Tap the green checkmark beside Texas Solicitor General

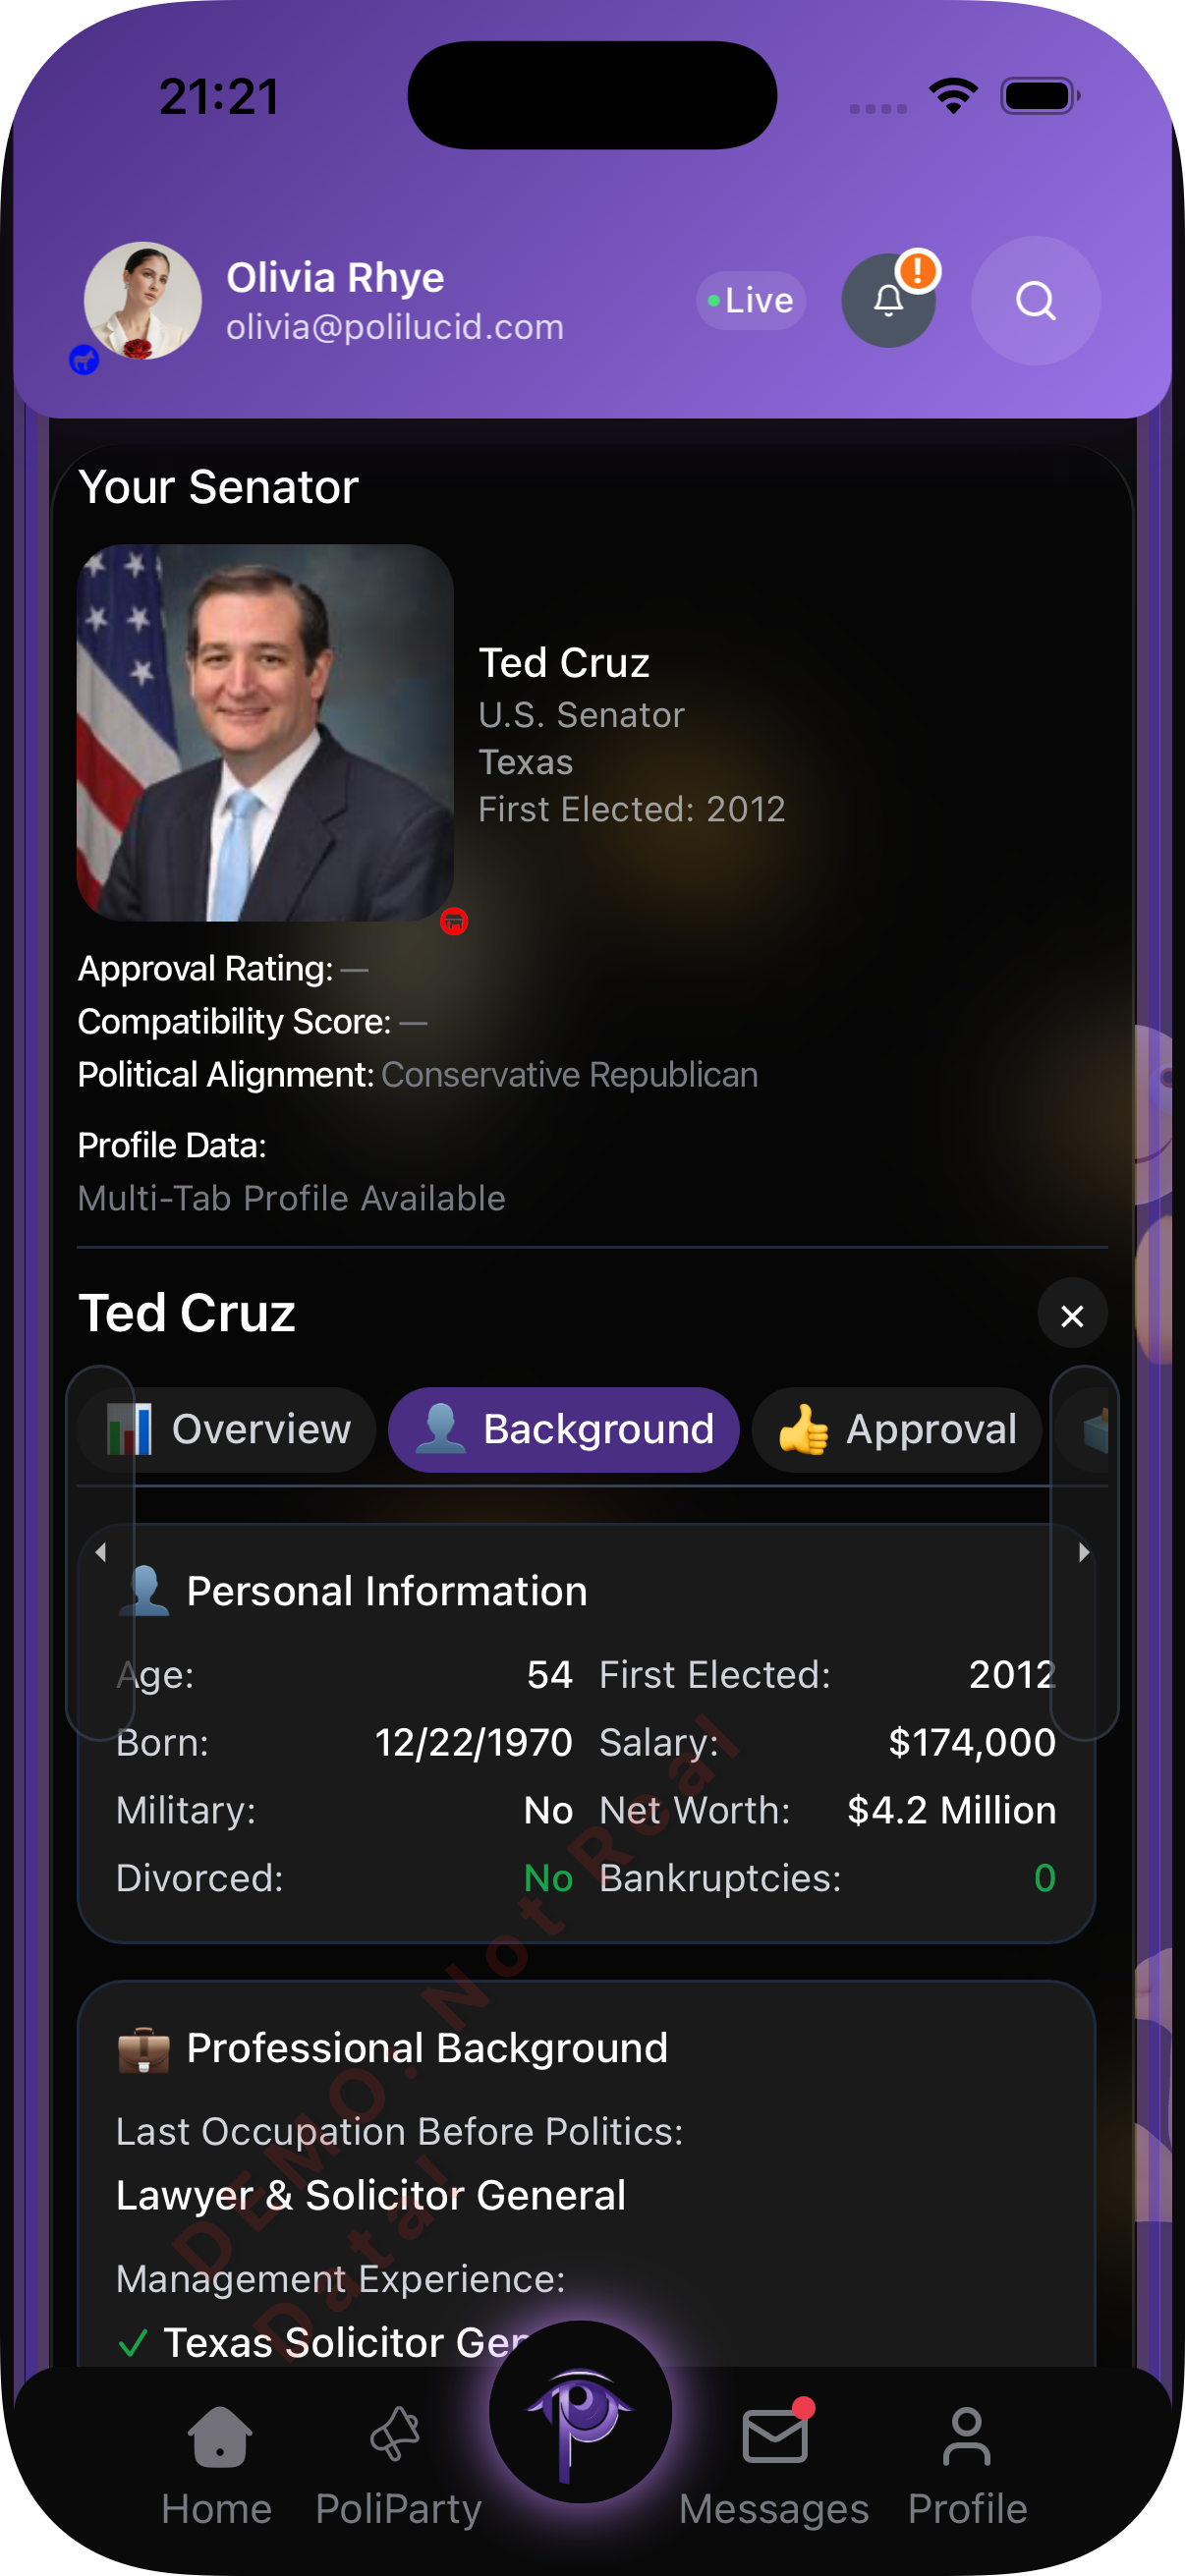tap(135, 2343)
